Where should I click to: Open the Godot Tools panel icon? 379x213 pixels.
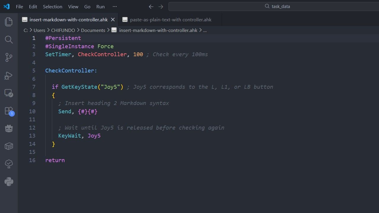click(x=9, y=129)
